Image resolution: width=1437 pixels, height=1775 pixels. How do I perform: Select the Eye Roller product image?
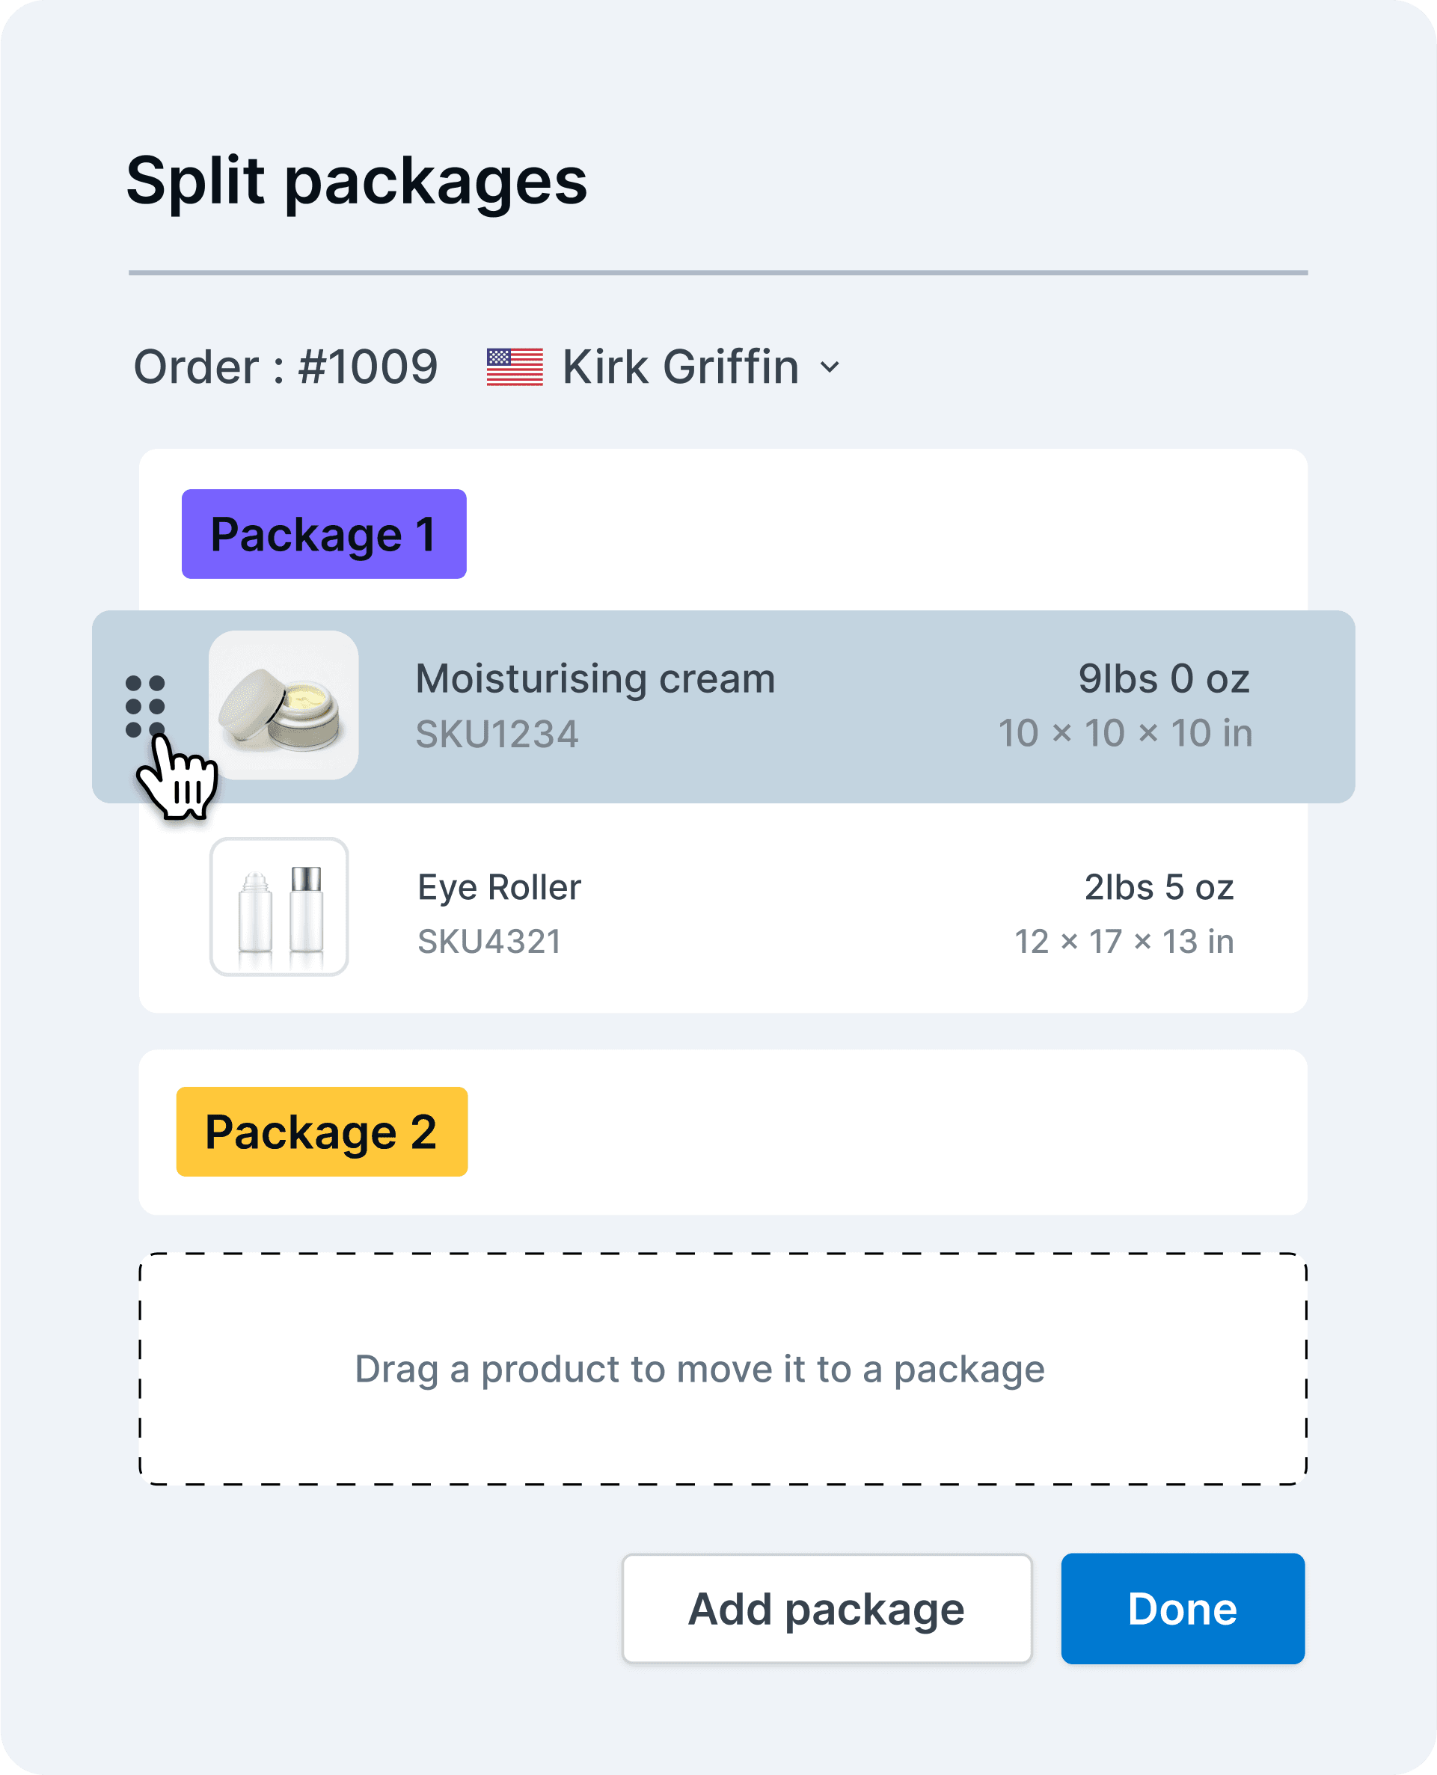[279, 906]
